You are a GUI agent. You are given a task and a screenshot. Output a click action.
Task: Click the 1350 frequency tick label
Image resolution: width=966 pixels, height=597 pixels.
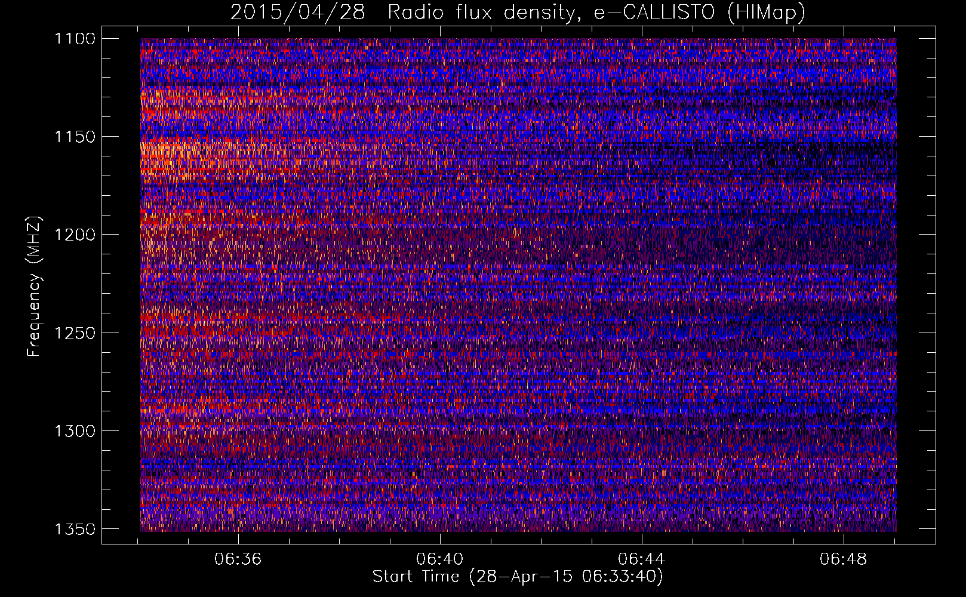(x=75, y=529)
